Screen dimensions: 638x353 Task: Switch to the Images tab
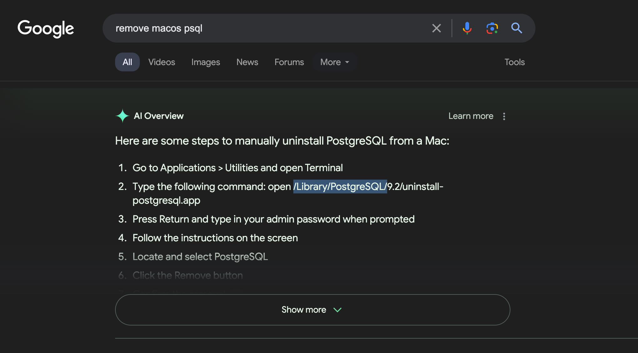coord(205,62)
